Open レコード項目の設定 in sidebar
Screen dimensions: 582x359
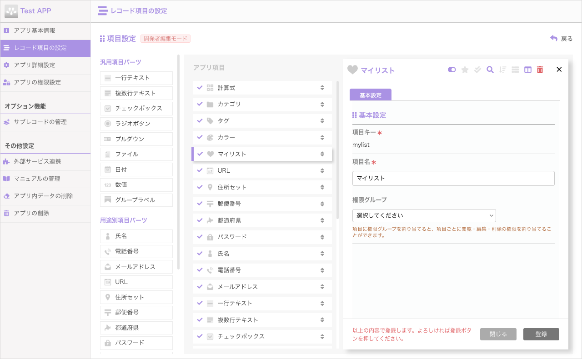(x=45, y=48)
